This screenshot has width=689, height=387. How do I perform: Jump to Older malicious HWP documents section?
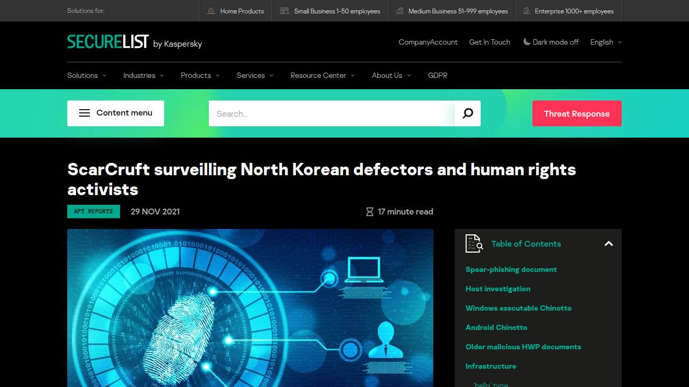pos(523,347)
